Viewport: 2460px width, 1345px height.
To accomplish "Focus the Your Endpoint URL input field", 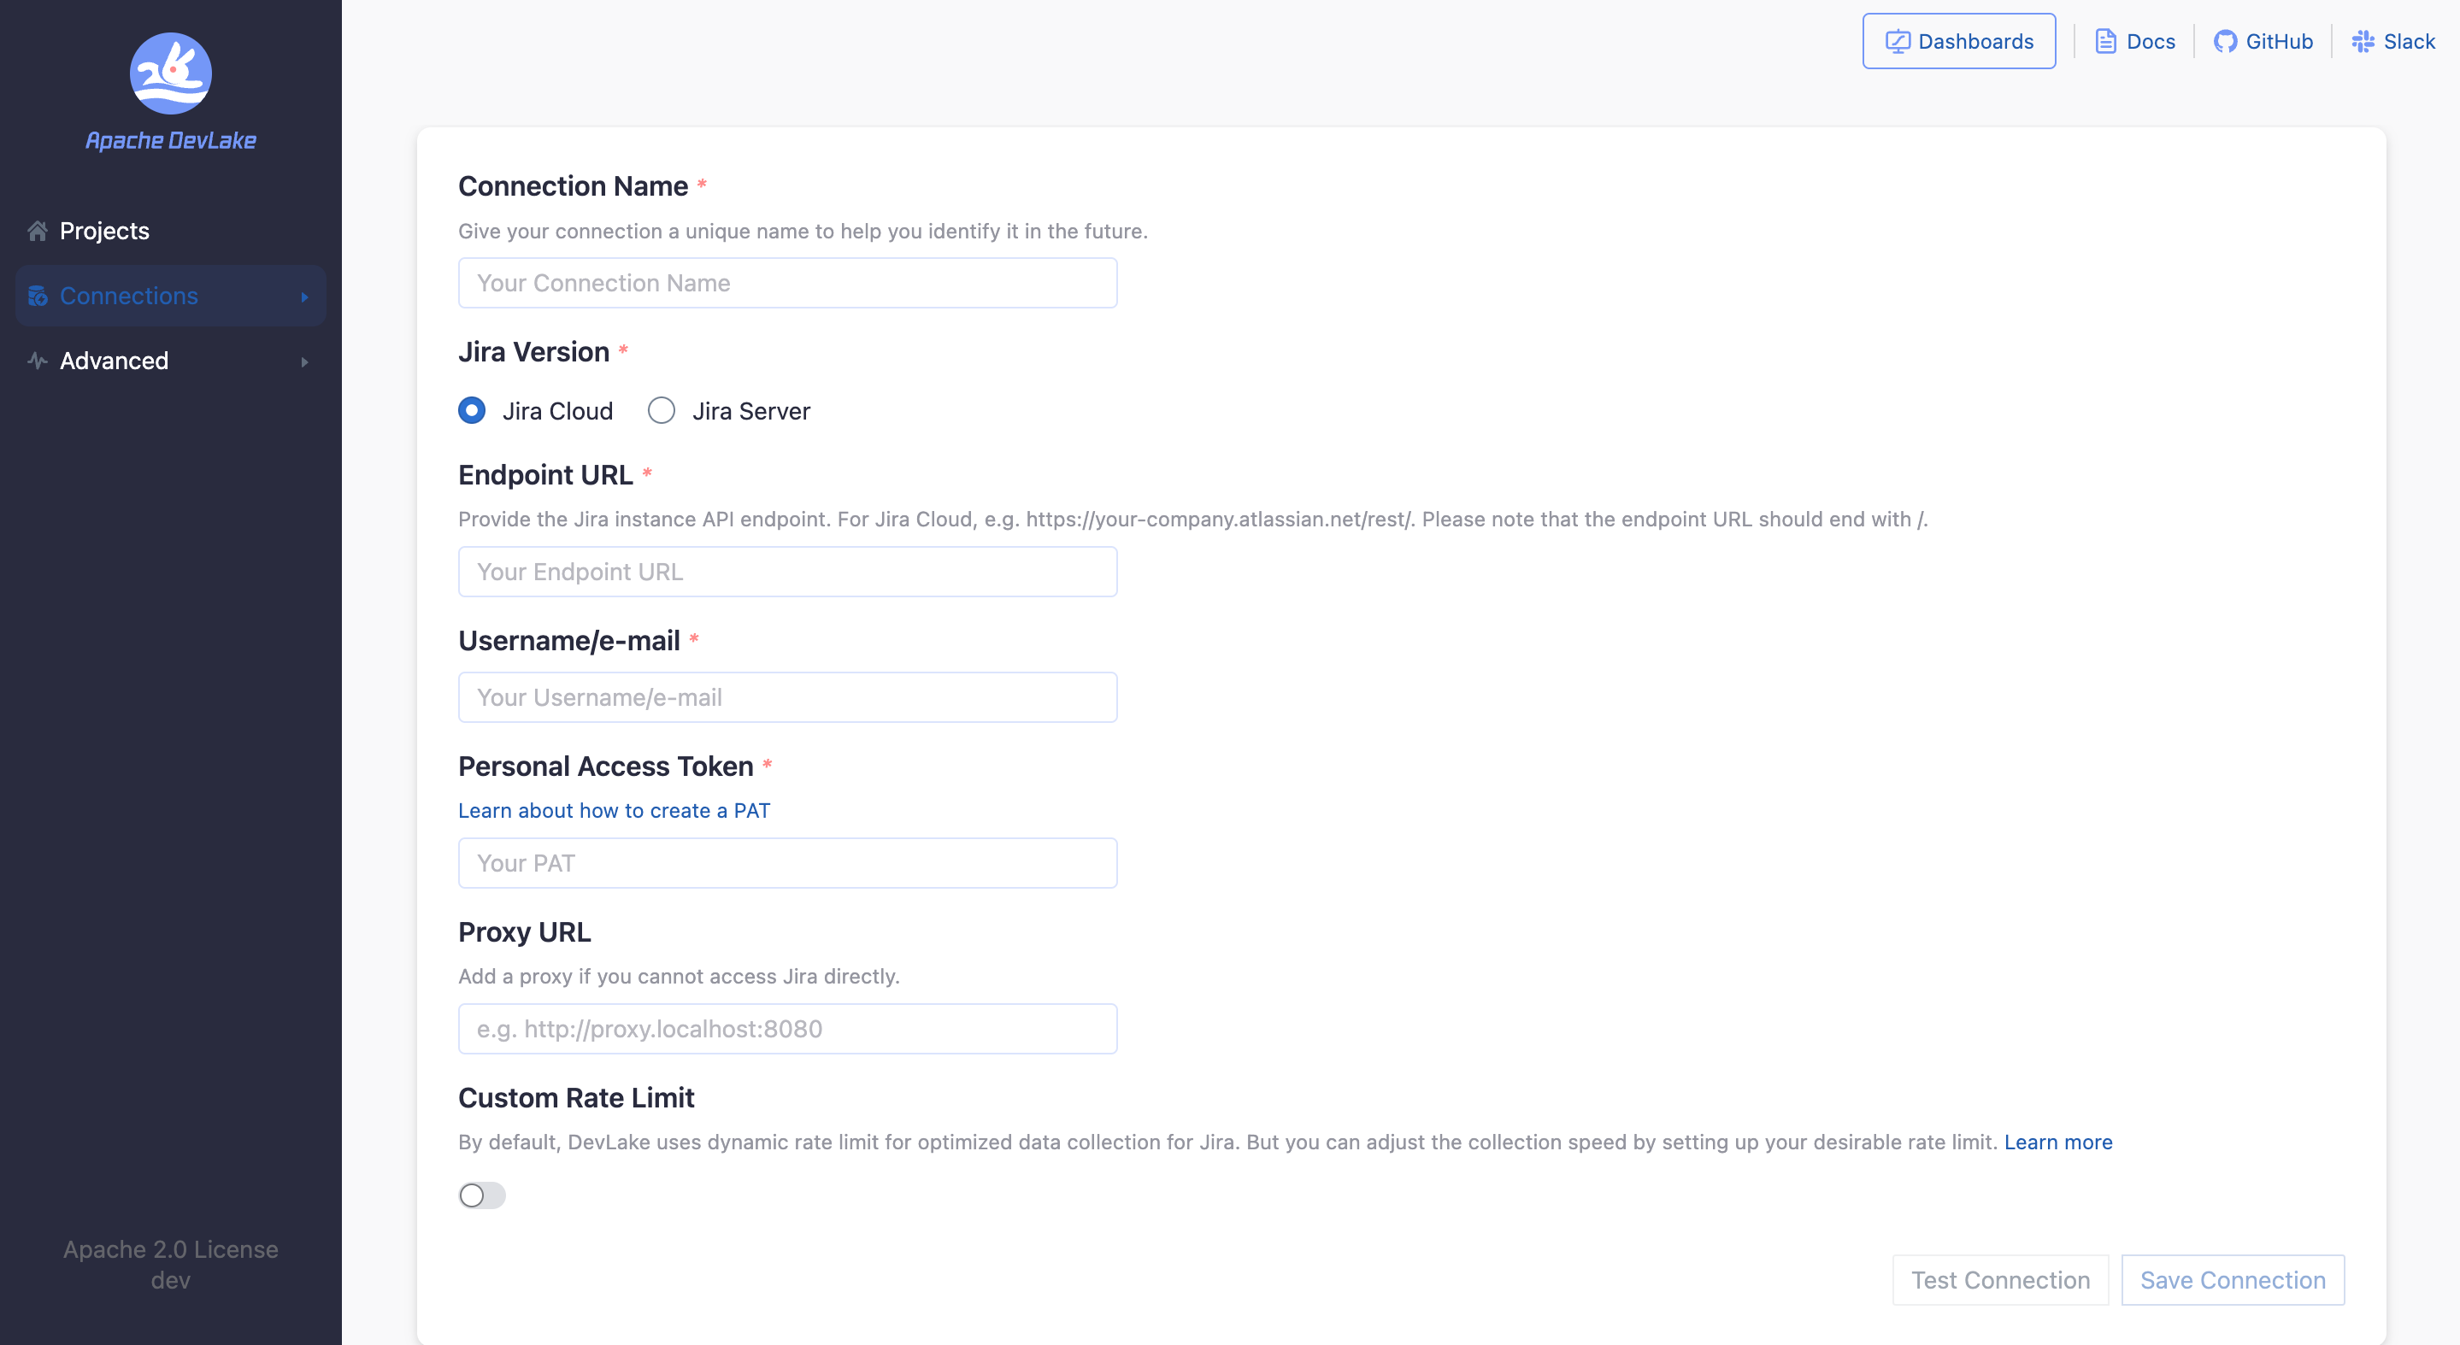I will 787,572.
